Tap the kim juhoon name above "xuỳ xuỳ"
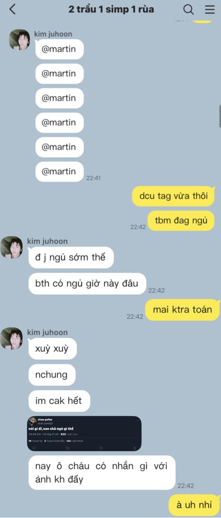 47,332
